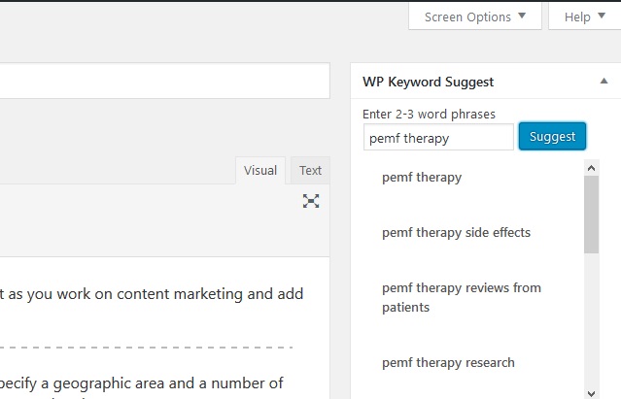Viewport: 621px width, 399px height.
Task: Switch to the Visual editor tab
Action: tap(260, 171)
